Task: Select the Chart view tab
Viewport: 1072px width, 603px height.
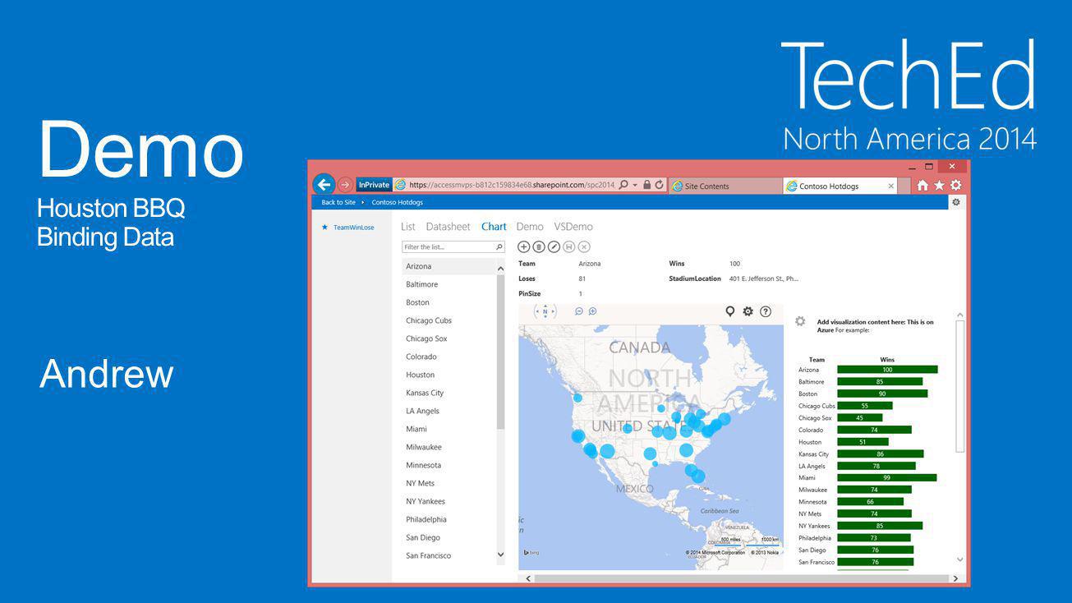Action: [x=494, y=227]
